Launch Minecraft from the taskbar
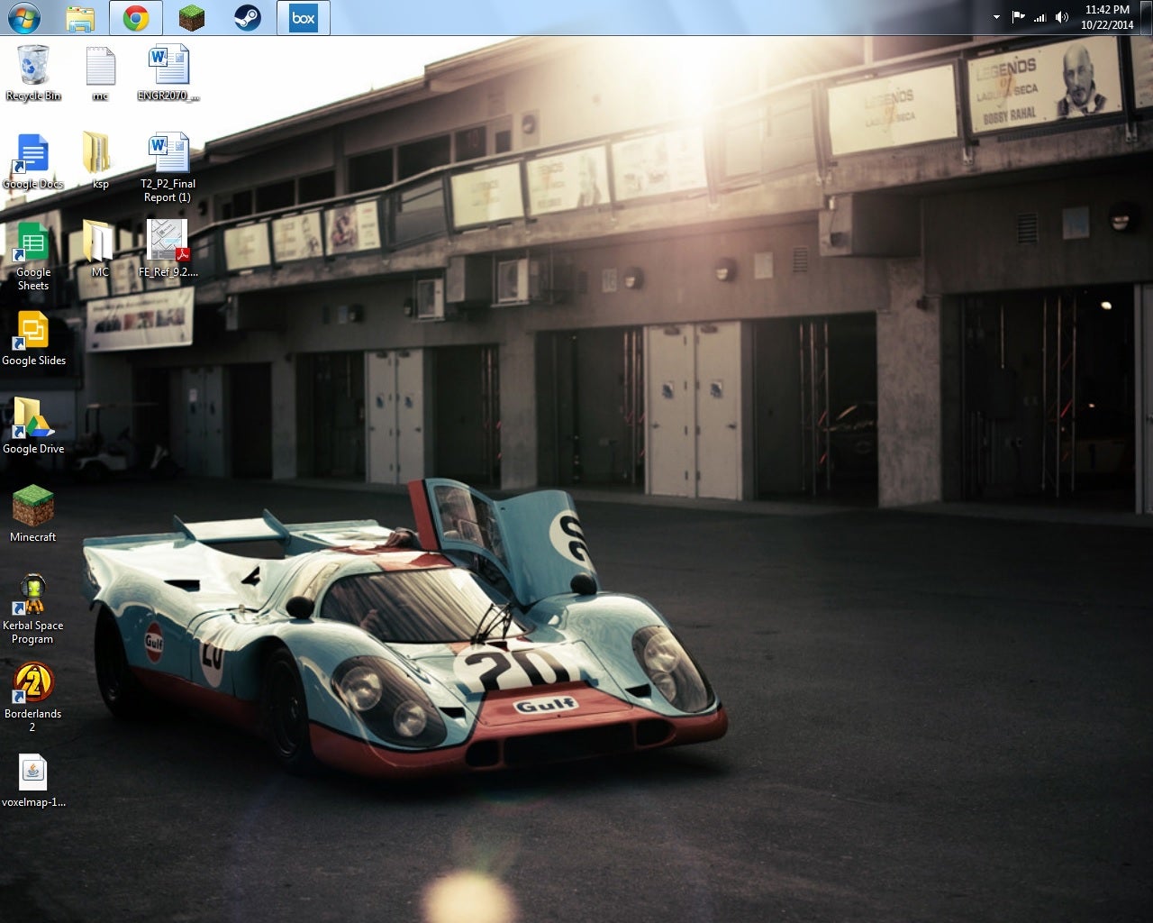This screenshot has width=1153, height=923. coord(192,17)
